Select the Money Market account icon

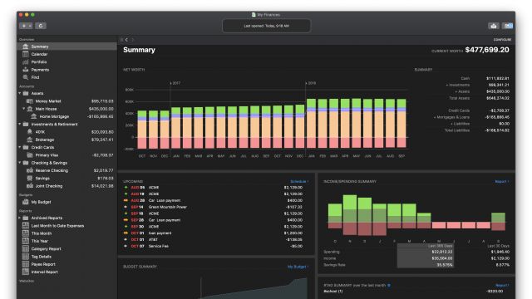[x=30, y=101]
